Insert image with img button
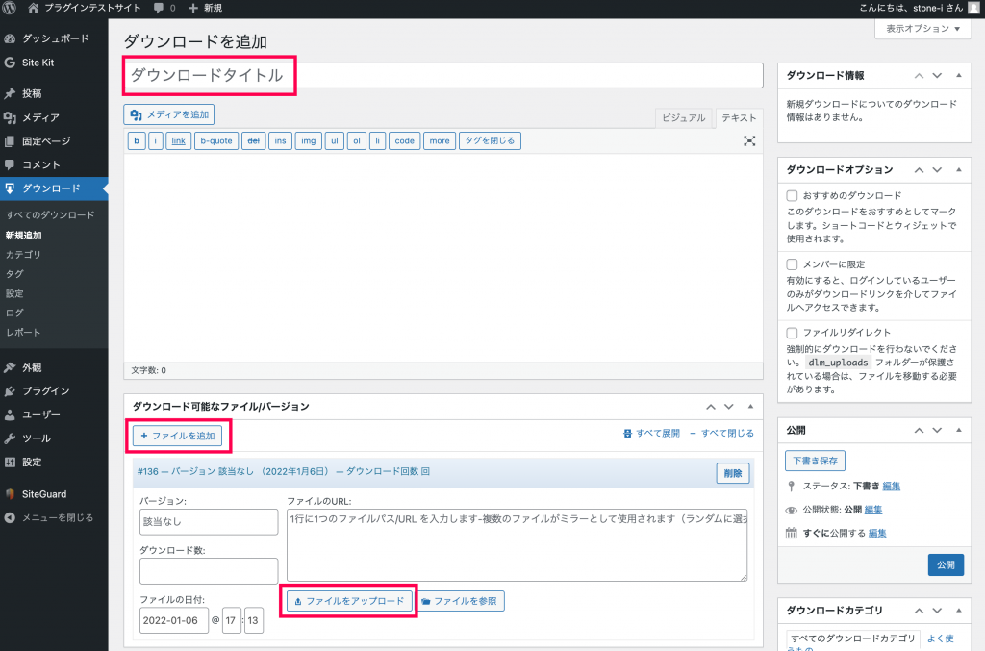This screenshot has width=985, height=651. [x=309, y=141]
